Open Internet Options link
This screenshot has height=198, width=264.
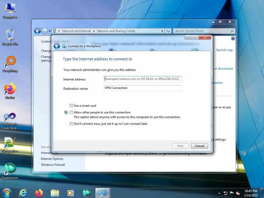(x=52, y=159)
